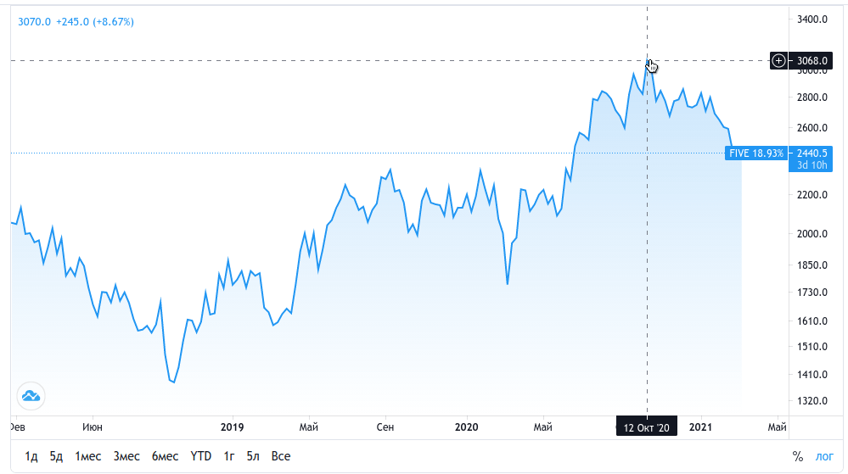Switch to the 3мес range

coord(126,456)
